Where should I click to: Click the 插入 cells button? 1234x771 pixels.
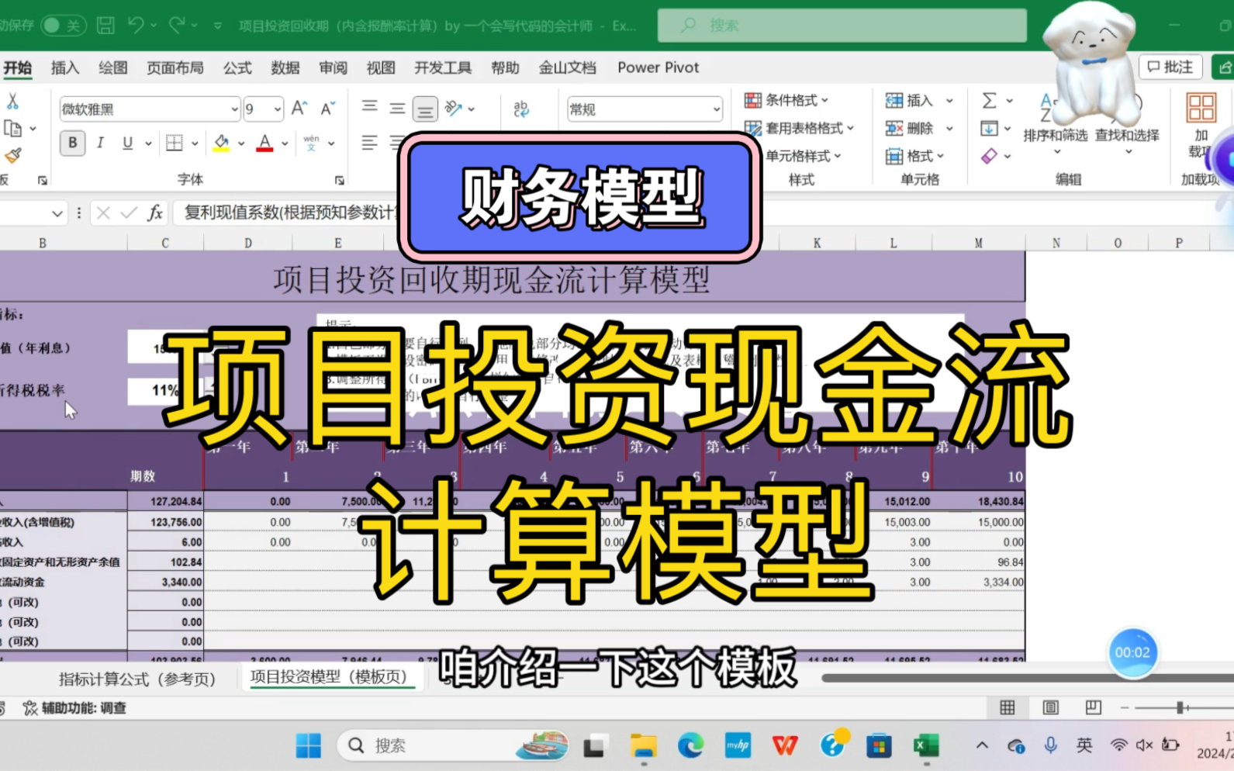[909, 100]
